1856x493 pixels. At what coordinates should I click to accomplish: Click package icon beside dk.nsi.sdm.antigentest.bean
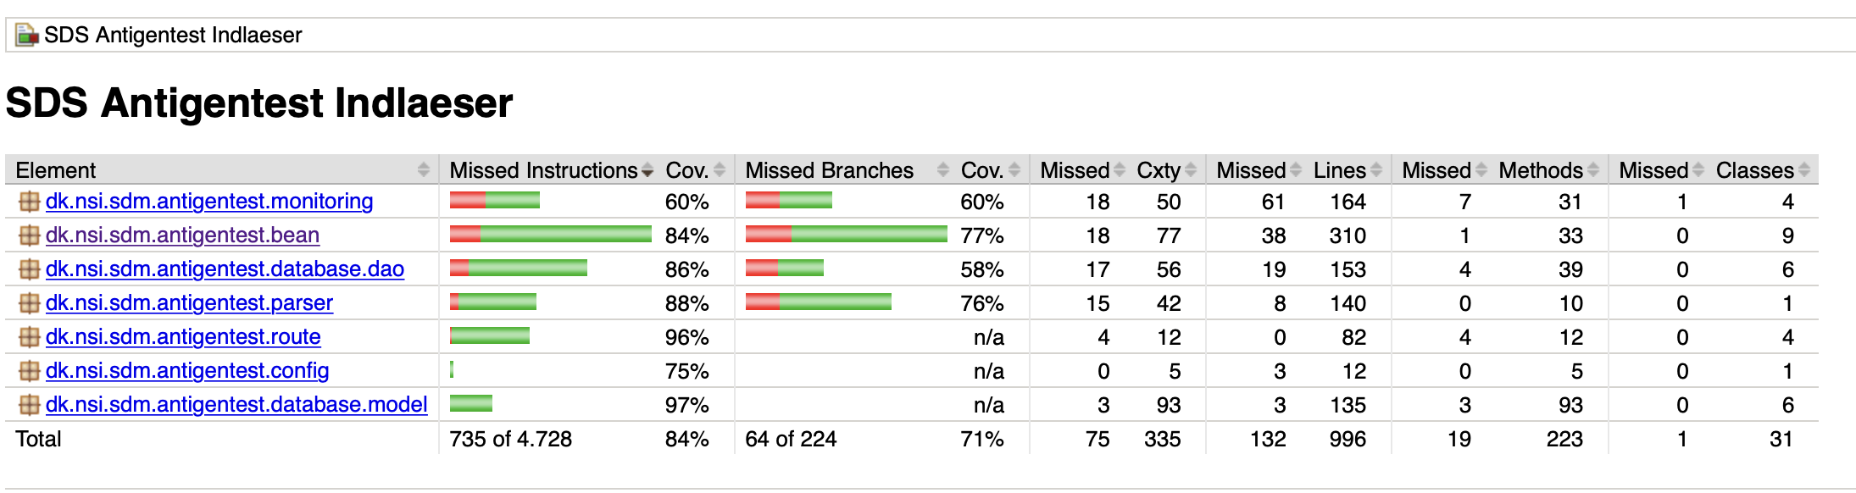[30, 235]
